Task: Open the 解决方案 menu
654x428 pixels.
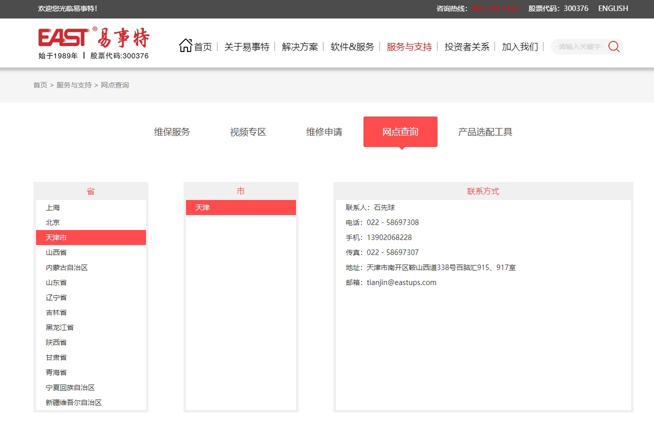Action: coord(300,47)
